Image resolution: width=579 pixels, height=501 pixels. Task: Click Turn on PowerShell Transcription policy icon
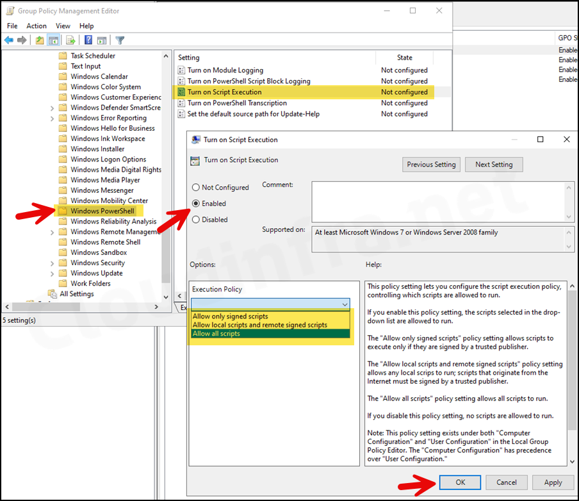181,103
